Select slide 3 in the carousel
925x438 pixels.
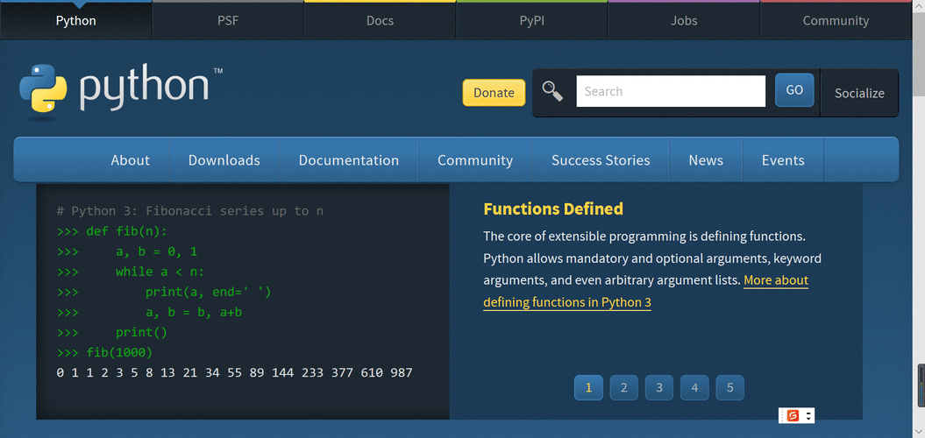659,388
